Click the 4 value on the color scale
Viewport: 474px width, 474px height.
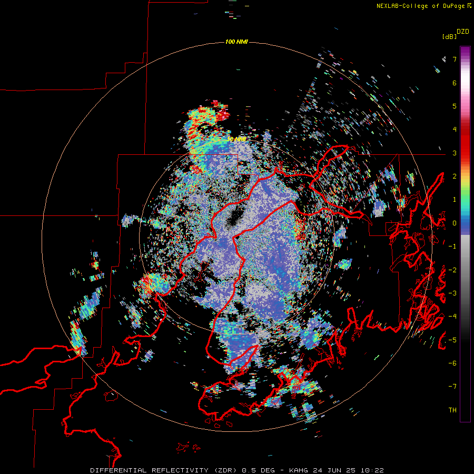pyautogui.click(x=455, y=130)
